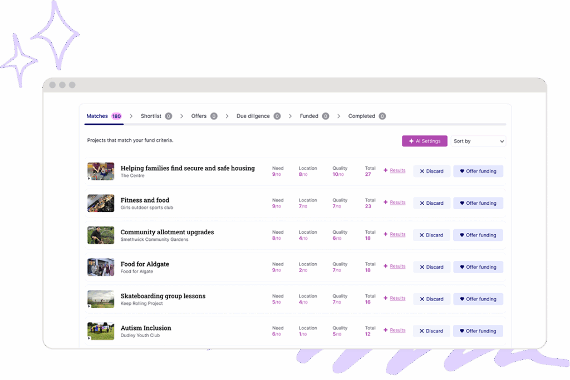Click Keep Rolling Project name

[x=142, y=304]
